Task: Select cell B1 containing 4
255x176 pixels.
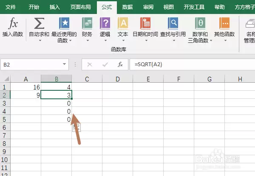Action: click(x=56, y=87)
